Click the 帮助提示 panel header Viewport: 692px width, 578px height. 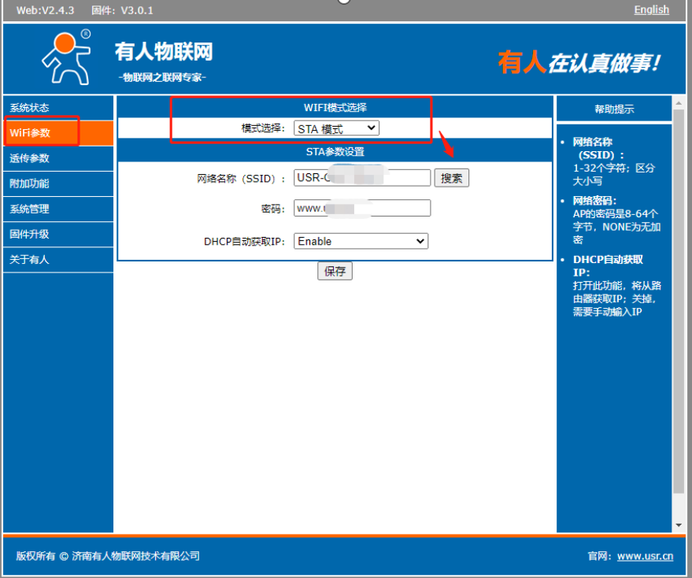[613, 109]
